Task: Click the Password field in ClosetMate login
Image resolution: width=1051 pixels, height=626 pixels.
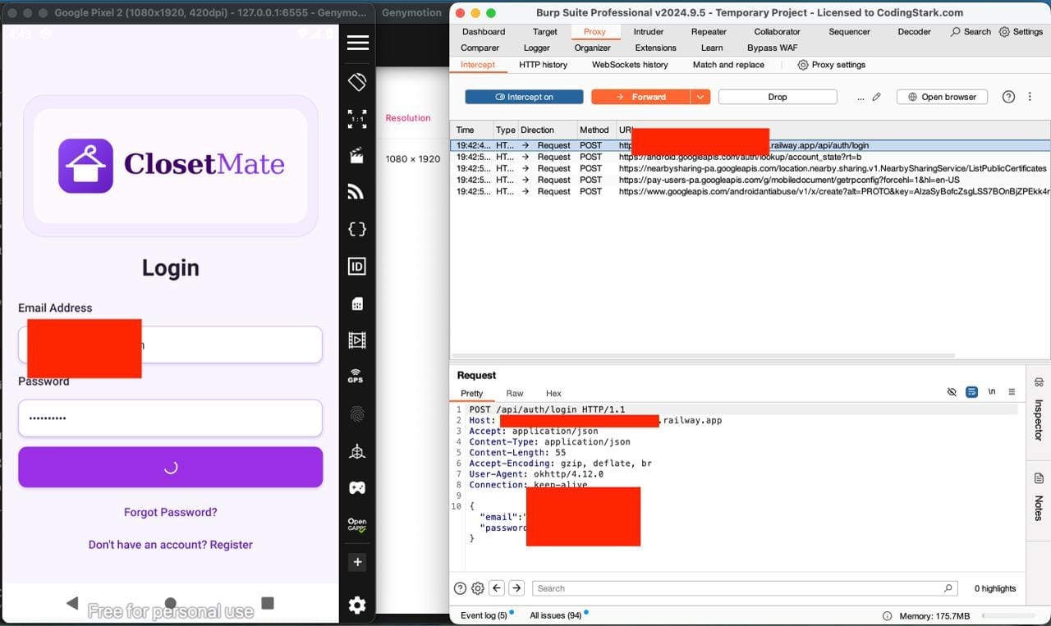Action: coord(170,418)
